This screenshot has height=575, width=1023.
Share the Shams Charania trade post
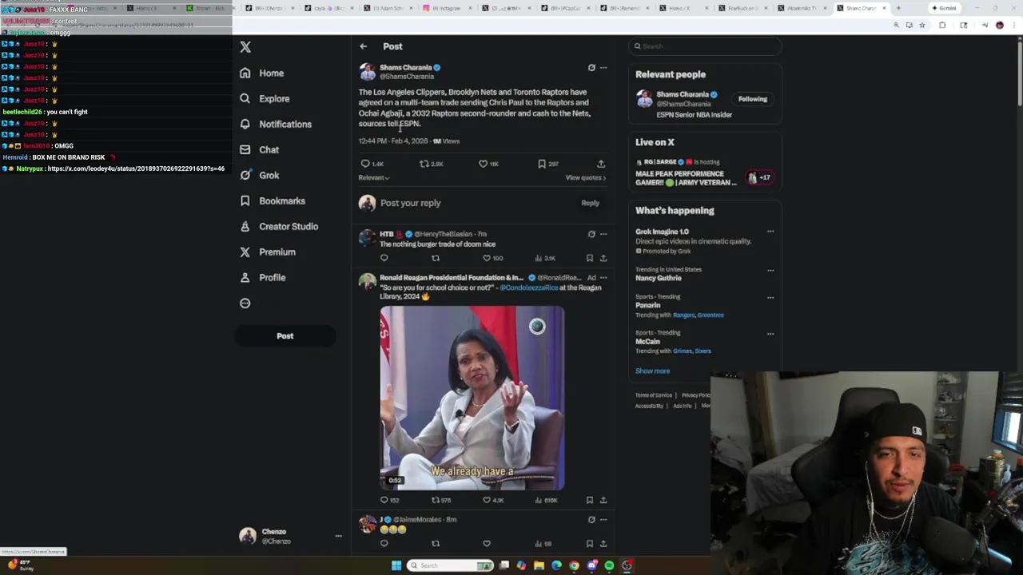tap(601, 164)
